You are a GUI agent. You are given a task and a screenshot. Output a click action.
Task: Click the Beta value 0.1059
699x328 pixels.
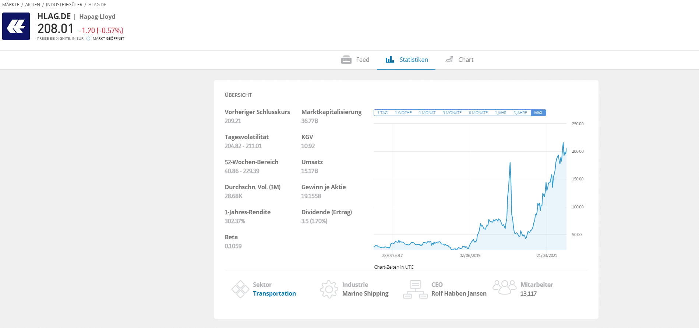click(x=233, y=246)
